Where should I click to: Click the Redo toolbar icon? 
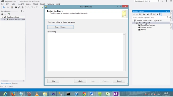(37, 7)
